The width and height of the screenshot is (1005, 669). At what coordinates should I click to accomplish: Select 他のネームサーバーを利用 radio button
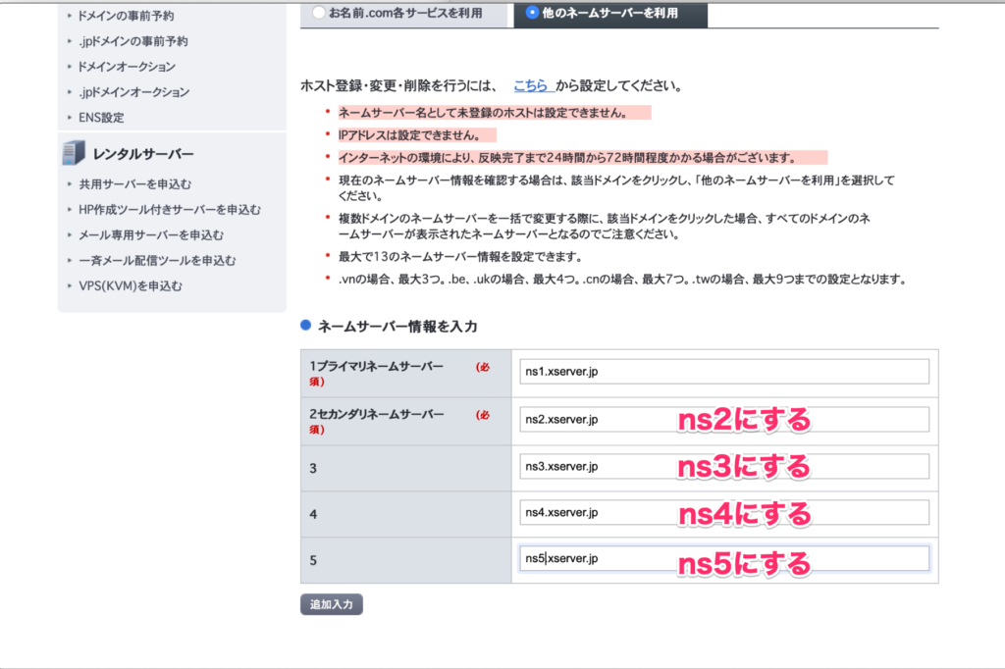pyautogui.click(x=532, y=13)
